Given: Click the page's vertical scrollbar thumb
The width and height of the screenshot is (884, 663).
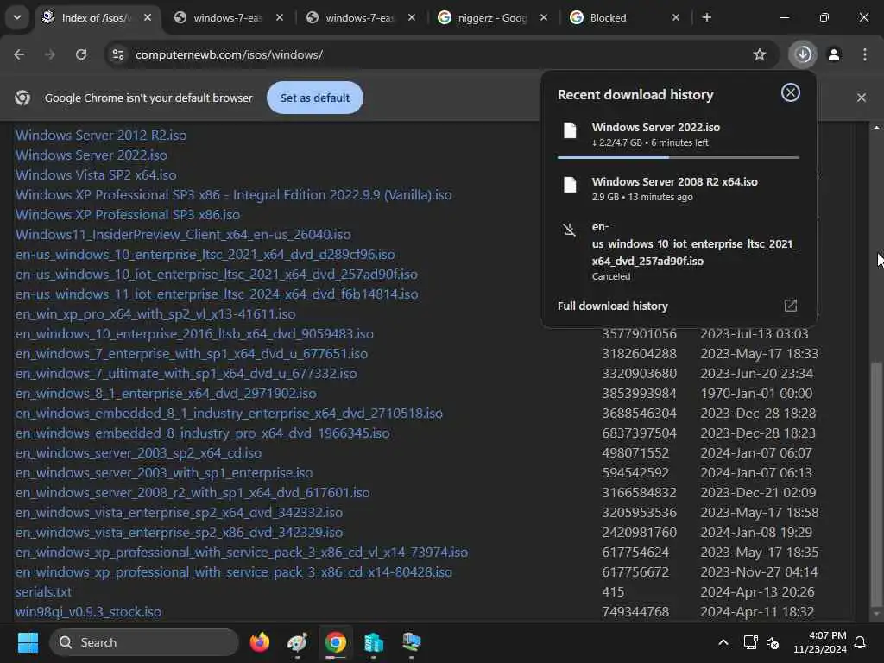Looking at the screenshot, I should (x=876, y=483).
